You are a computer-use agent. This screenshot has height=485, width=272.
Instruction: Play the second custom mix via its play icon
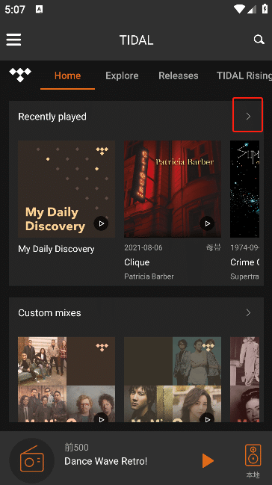pyautogui.click(x=207, y=418)
